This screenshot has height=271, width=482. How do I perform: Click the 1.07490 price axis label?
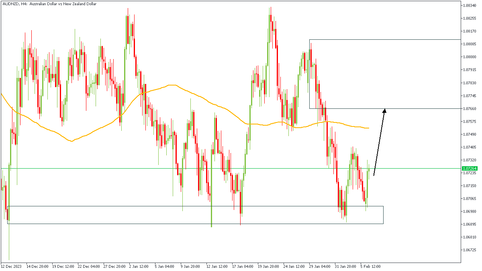469,134
